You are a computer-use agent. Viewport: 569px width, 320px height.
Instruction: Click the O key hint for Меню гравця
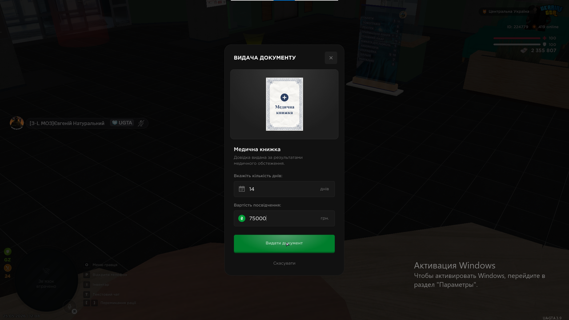pyautogui.click(x=87, y=265)
